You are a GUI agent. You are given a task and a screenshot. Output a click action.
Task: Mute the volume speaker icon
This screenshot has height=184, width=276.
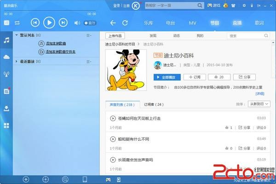tap(77, 23)
